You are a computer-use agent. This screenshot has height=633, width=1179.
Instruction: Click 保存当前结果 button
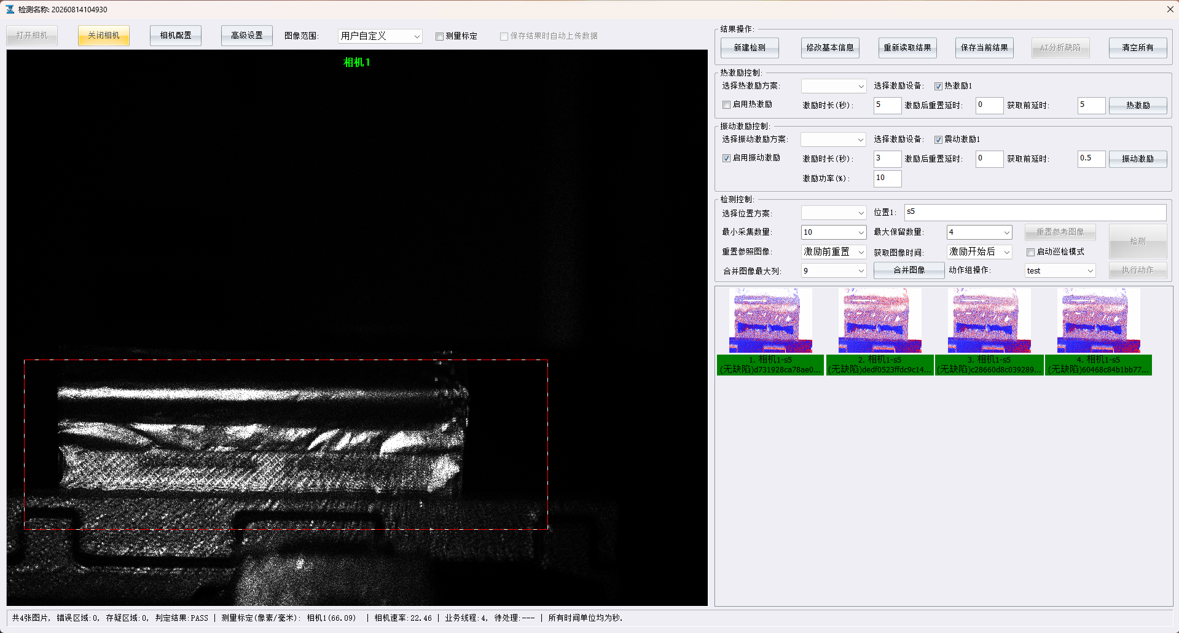point(985,48)
